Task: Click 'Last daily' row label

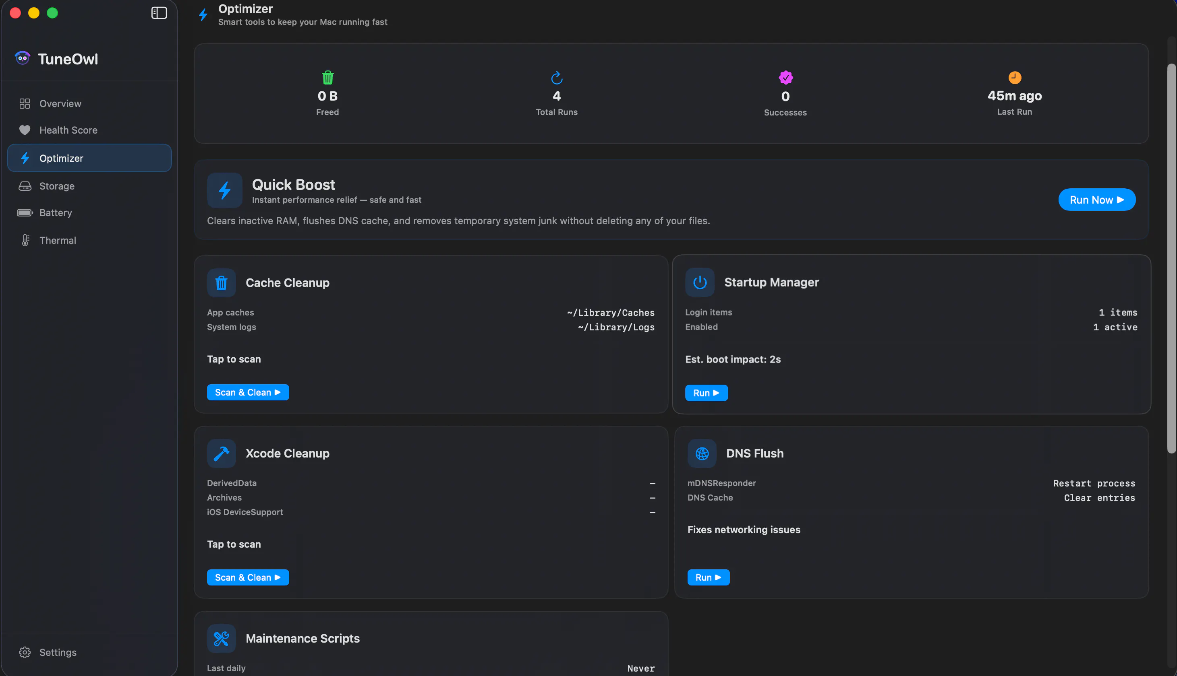Action: pyautogui.click(x=226, y=668)
